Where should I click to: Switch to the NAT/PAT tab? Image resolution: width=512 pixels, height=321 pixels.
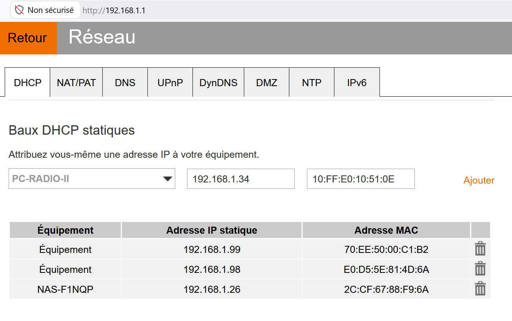point(76,82)
